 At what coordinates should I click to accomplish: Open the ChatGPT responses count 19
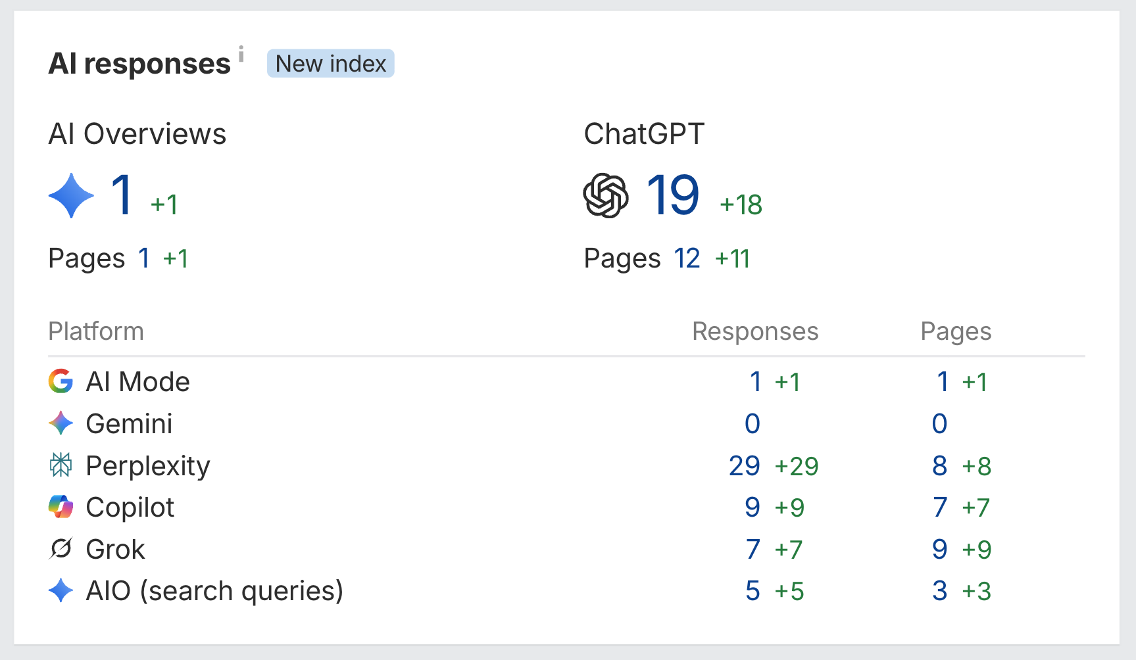pyautogui.click(x=672, y=195)
